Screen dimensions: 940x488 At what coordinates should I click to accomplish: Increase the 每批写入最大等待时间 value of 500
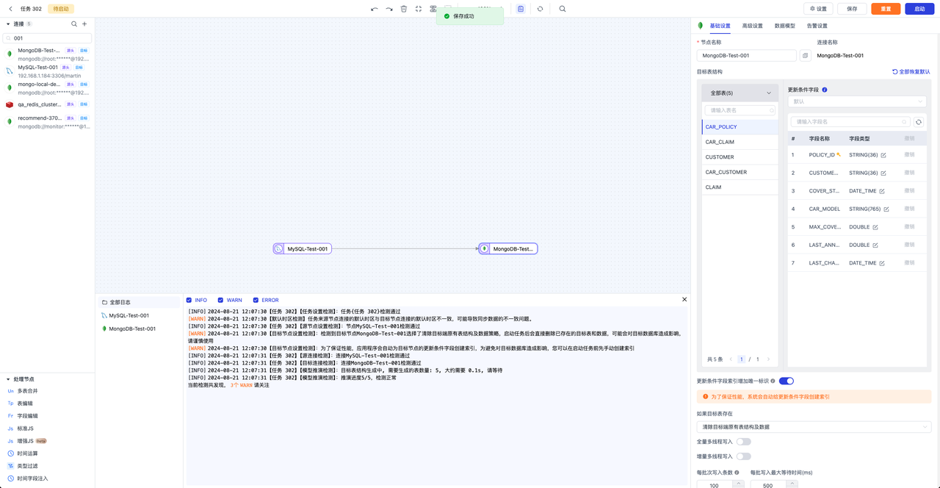tap(792, 483)
